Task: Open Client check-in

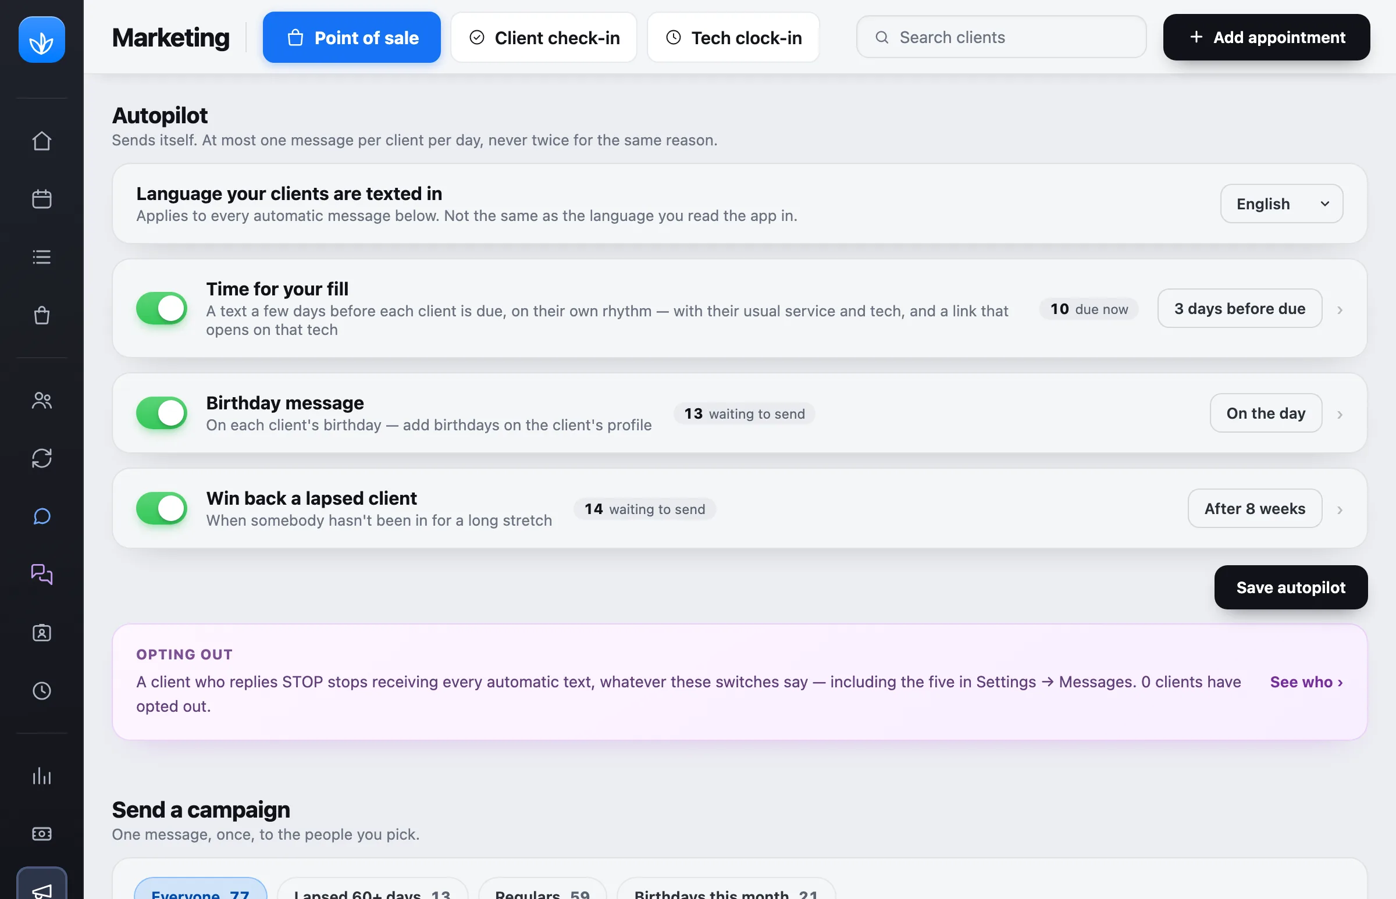Action: coord(544,37)
